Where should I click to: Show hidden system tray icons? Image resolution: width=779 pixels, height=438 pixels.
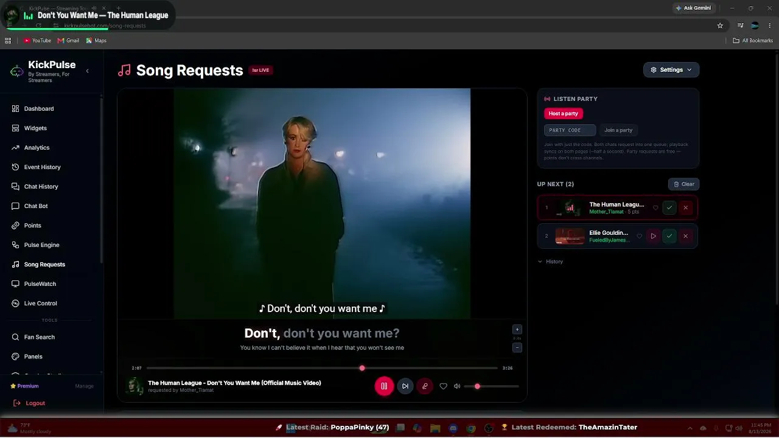690,428
